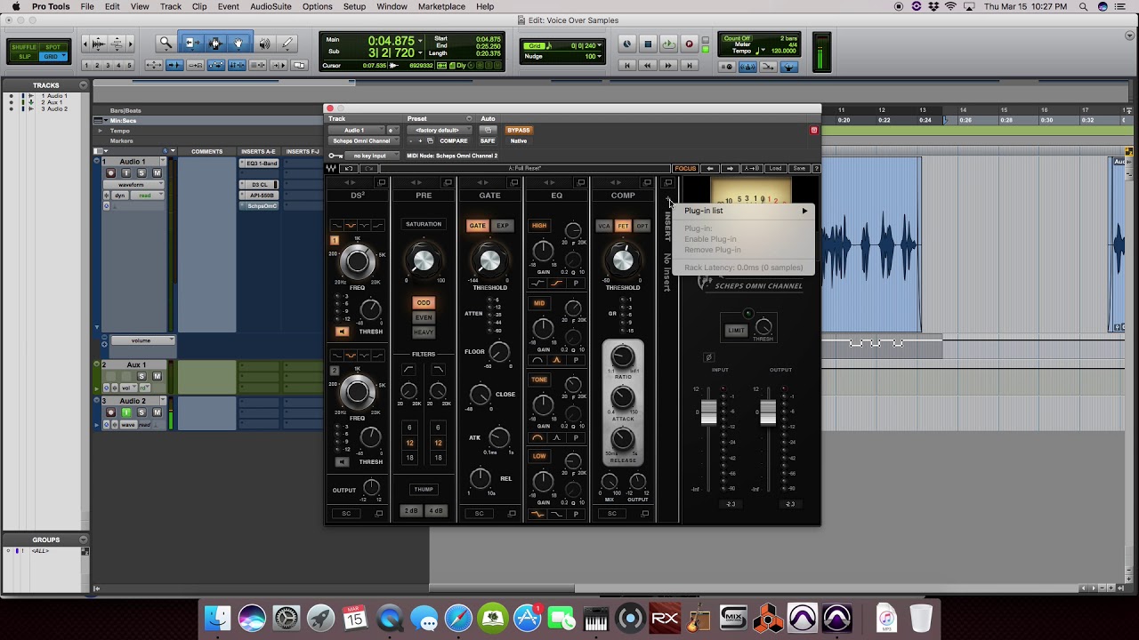Adjust the plugin INPUT fader
The width and height of the screenshot is (1139, 640).
coord(708,412)
